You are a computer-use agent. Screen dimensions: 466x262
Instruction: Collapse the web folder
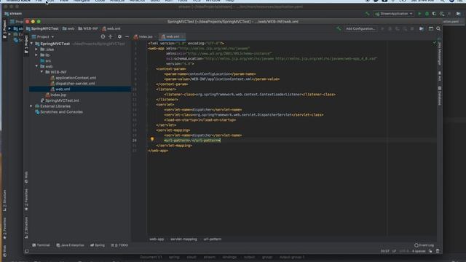click(x=37, y=66)
